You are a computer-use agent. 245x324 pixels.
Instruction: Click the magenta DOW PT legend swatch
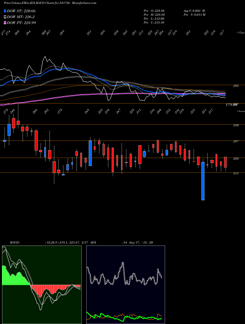point(5,23)
